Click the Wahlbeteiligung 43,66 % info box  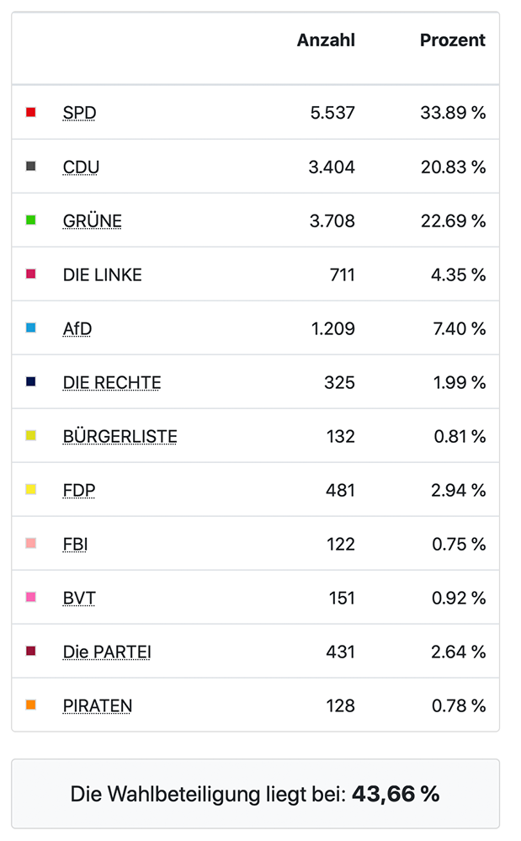[255, 794]
